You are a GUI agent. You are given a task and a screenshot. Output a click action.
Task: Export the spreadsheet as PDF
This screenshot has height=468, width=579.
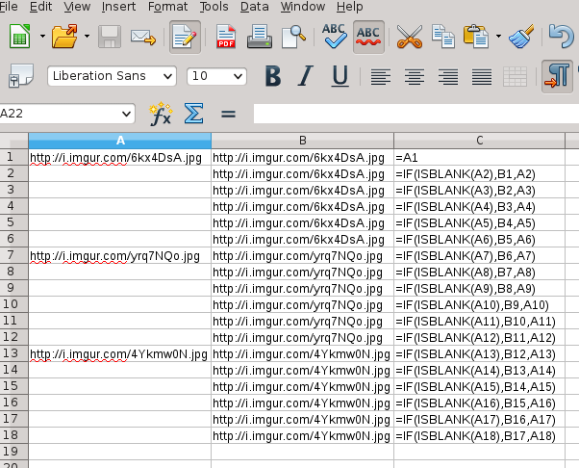click(226, 38)
